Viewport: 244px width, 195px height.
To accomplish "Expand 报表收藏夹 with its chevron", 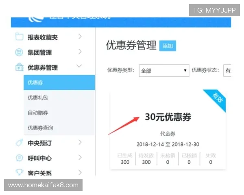I will coord(80,36).
